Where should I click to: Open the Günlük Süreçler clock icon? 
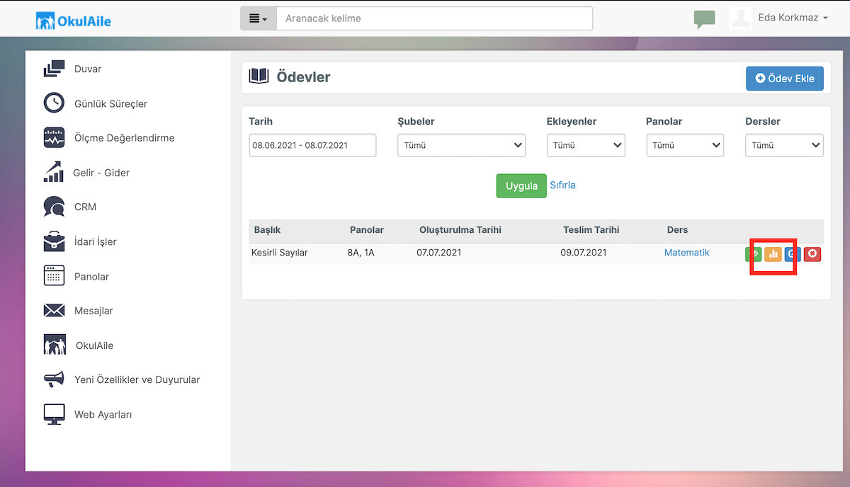54,103
